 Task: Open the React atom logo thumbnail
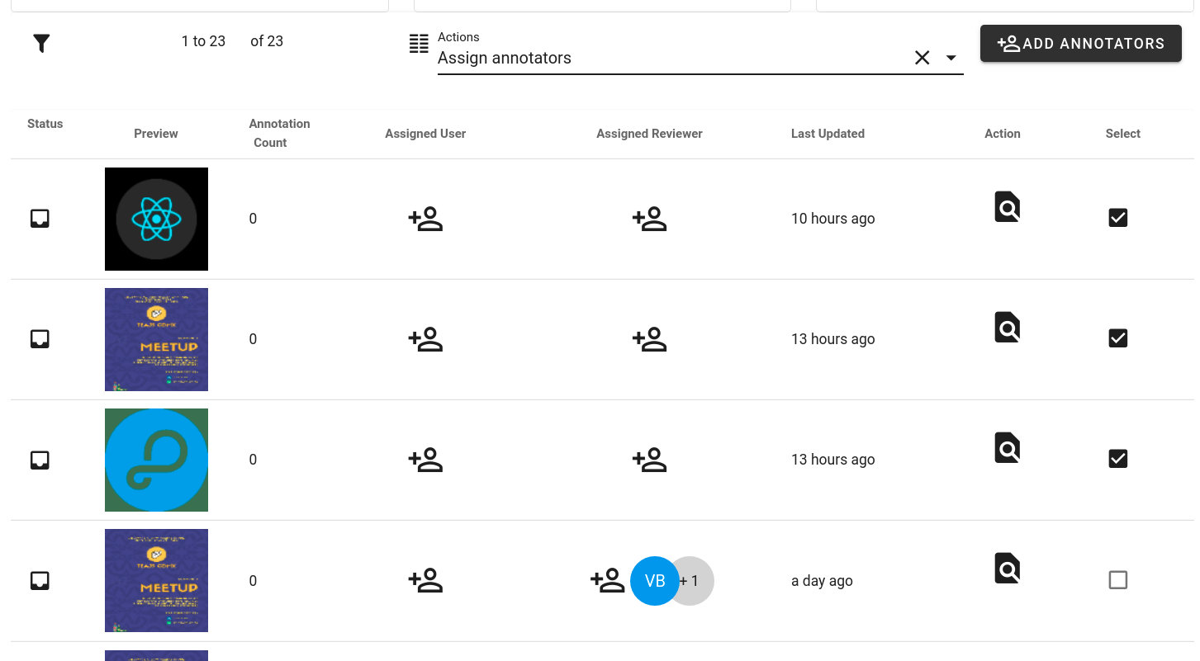pos(156,219)
